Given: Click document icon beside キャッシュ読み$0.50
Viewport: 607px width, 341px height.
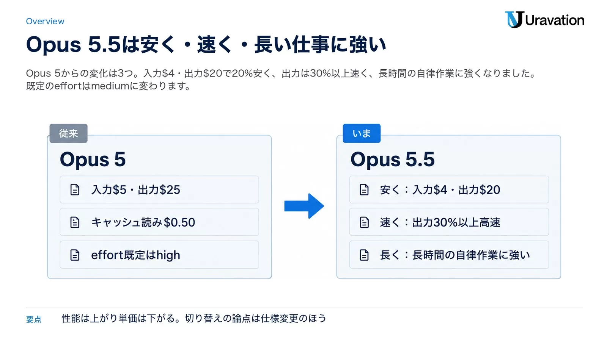Looking at the screenshot, I should (x=75, y=222).
